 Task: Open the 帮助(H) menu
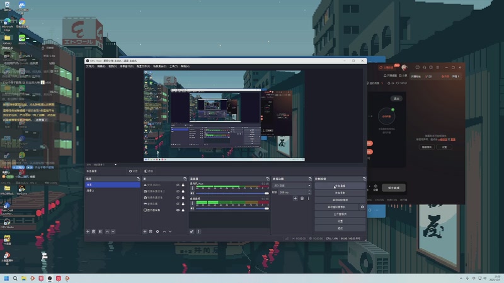[x=185, y=67]
